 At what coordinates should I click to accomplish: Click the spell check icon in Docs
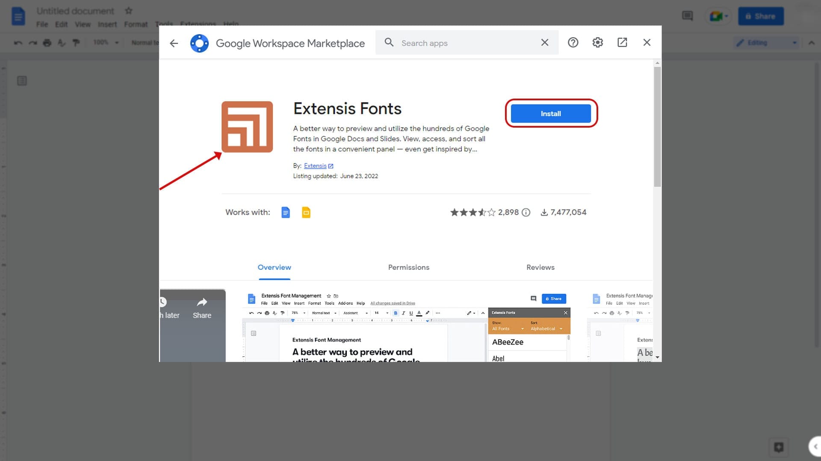(x=62, y=43)
